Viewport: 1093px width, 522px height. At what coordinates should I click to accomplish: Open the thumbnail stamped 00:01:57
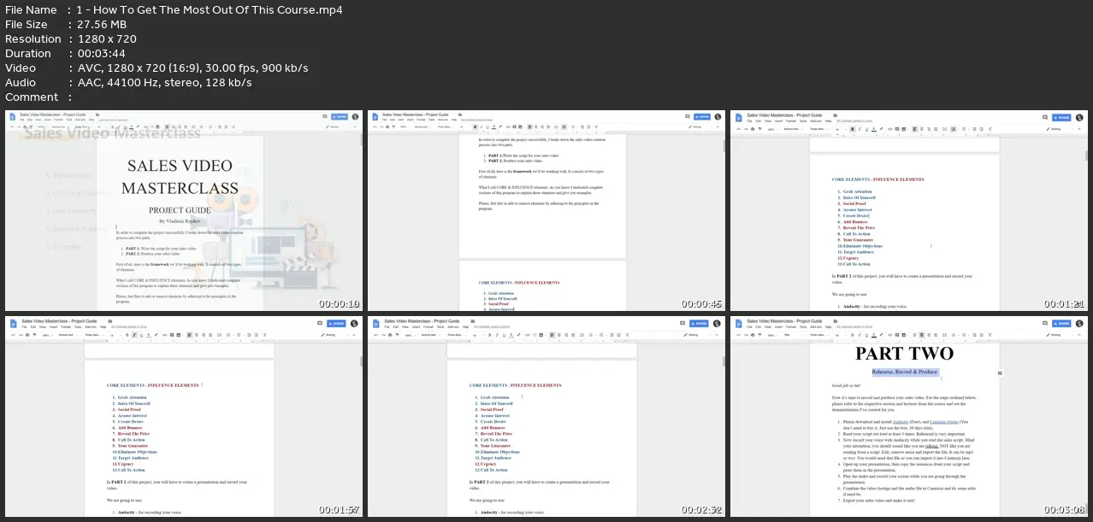click(183, 416)
